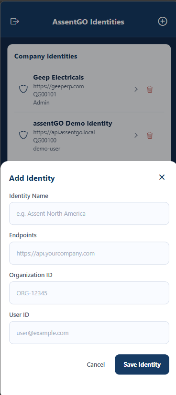Select the Geep Electricals name text
Viewport: 176px width, 395px height.
point(58,77)
